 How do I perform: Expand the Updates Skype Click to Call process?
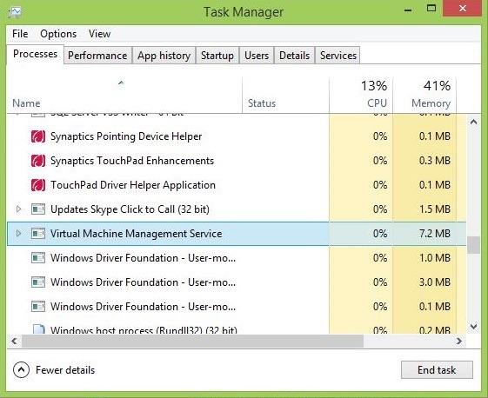tap(18, 209)
